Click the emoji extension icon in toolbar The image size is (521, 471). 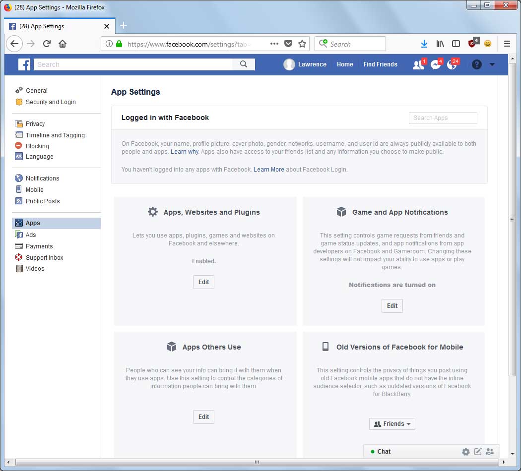pyautogui.click(x=488, y=44)
